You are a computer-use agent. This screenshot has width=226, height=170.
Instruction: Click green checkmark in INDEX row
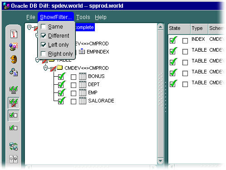[173, 40]
